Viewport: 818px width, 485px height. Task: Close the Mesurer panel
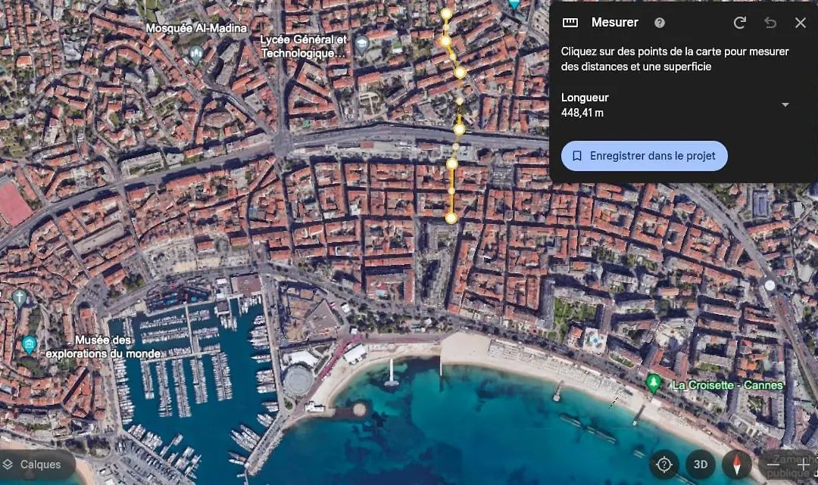801,23
